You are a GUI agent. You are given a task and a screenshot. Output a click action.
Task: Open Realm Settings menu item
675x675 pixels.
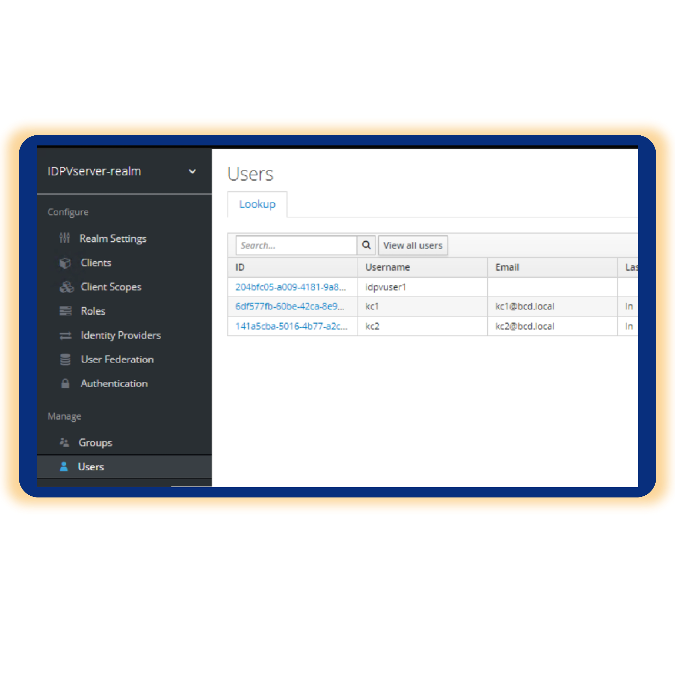pyautogui.click(x=113, y=238)
